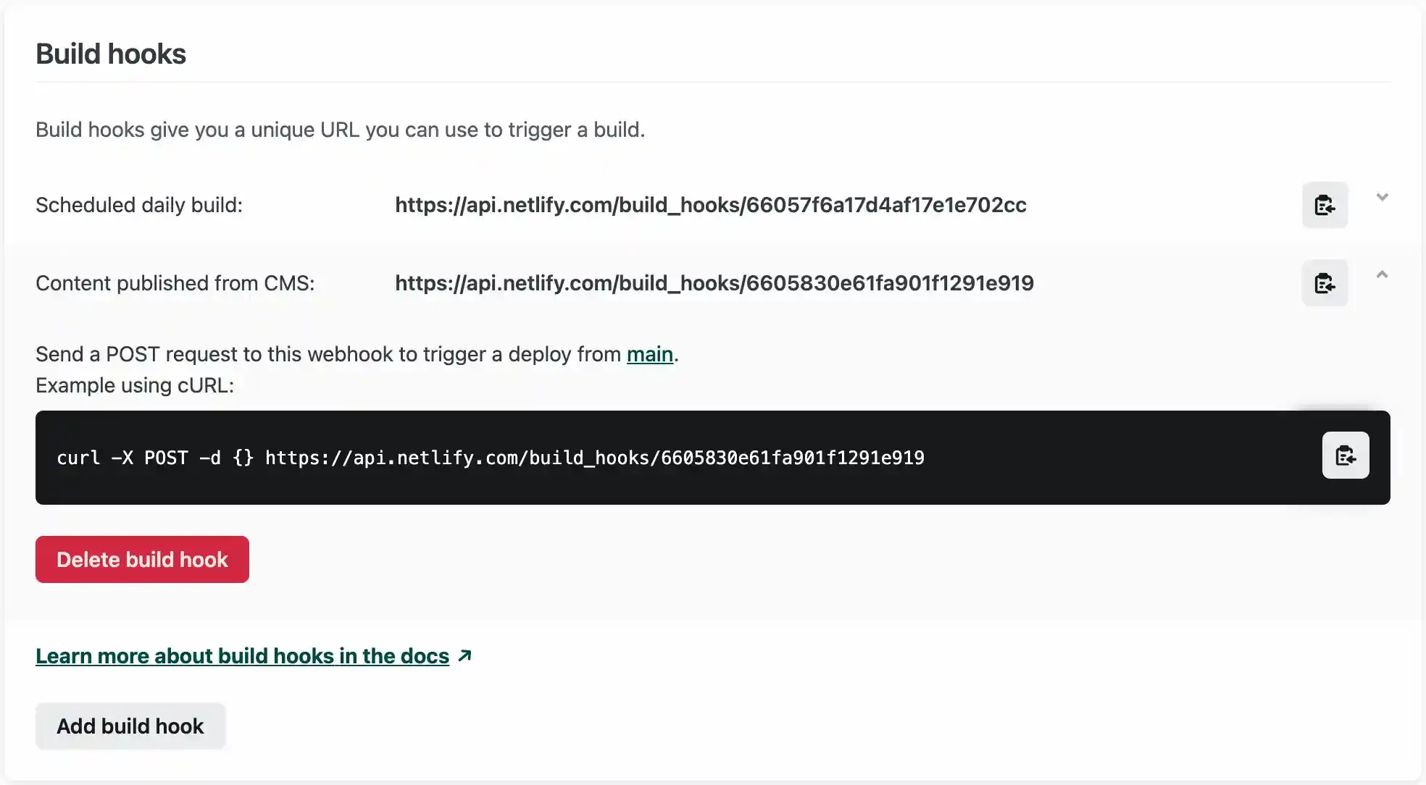Click the Add build hook button
The image size is (1426, 785).
(130, 726)
